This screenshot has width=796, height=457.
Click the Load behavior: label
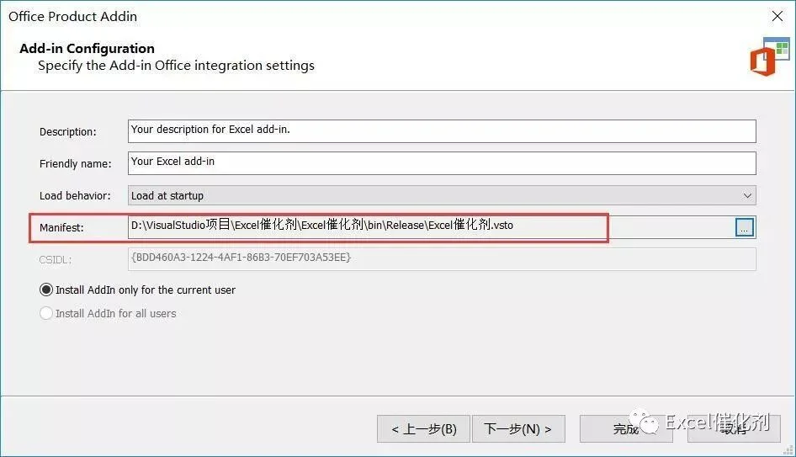(75, 195)
